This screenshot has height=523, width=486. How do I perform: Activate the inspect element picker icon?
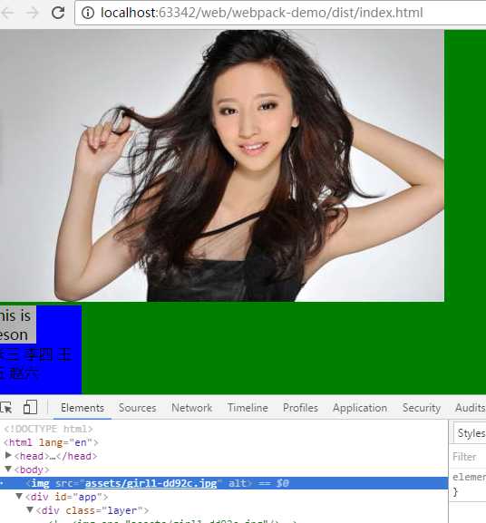coord(6,407)
